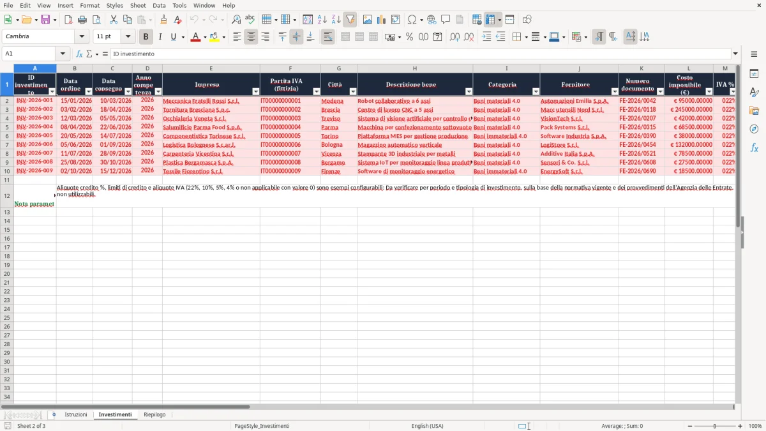
Task: Click column E header
Action: point(211,68)
